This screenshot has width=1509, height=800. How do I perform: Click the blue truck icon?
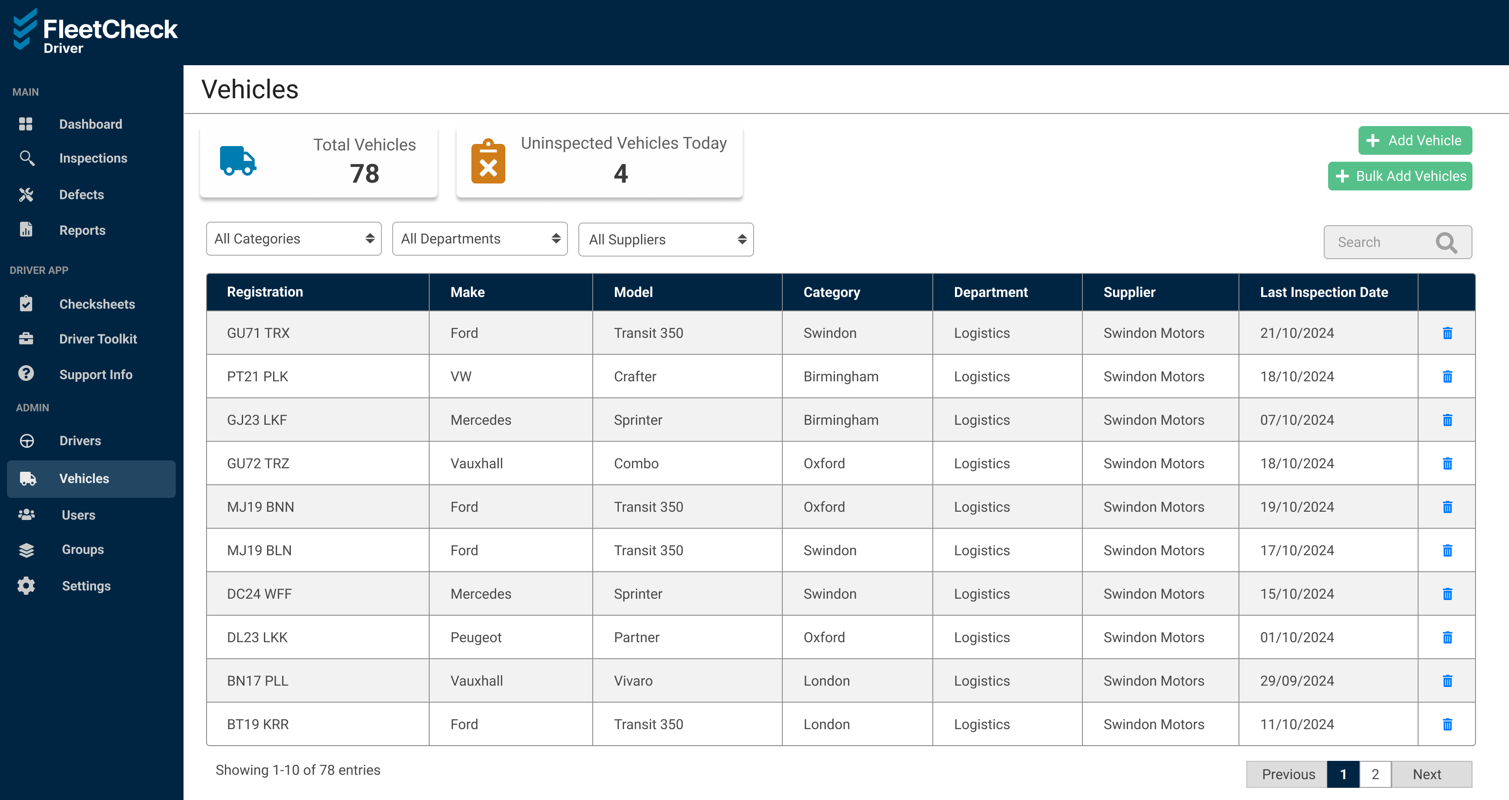point(237,160)
